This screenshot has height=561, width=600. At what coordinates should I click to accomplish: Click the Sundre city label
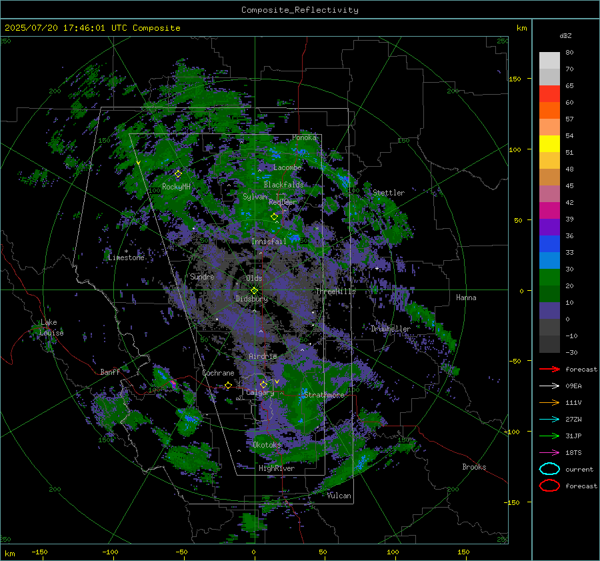(202, 276)
